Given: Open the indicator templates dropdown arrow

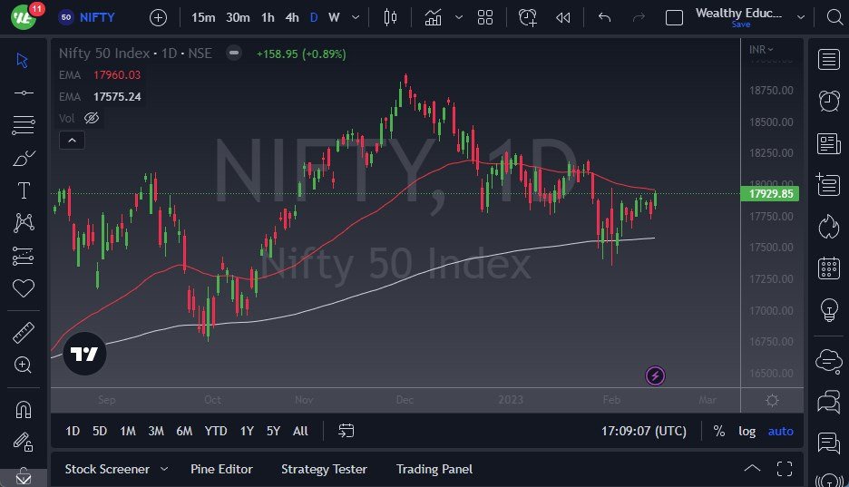Looking at the screenshot, I should pyautogui.click(x=459, y=18).
